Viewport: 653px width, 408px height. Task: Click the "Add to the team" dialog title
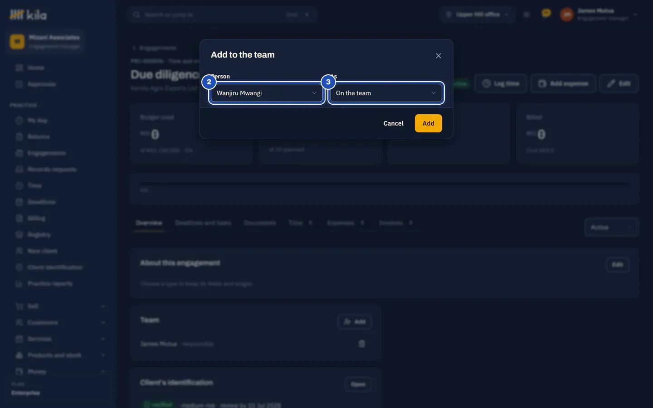pyautogui.click(x=243, y=55)
